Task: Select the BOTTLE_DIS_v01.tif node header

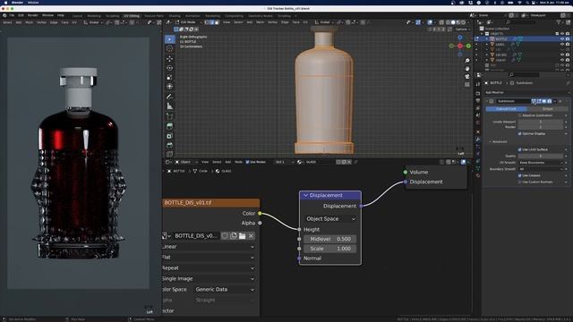Action: point(211,203)
